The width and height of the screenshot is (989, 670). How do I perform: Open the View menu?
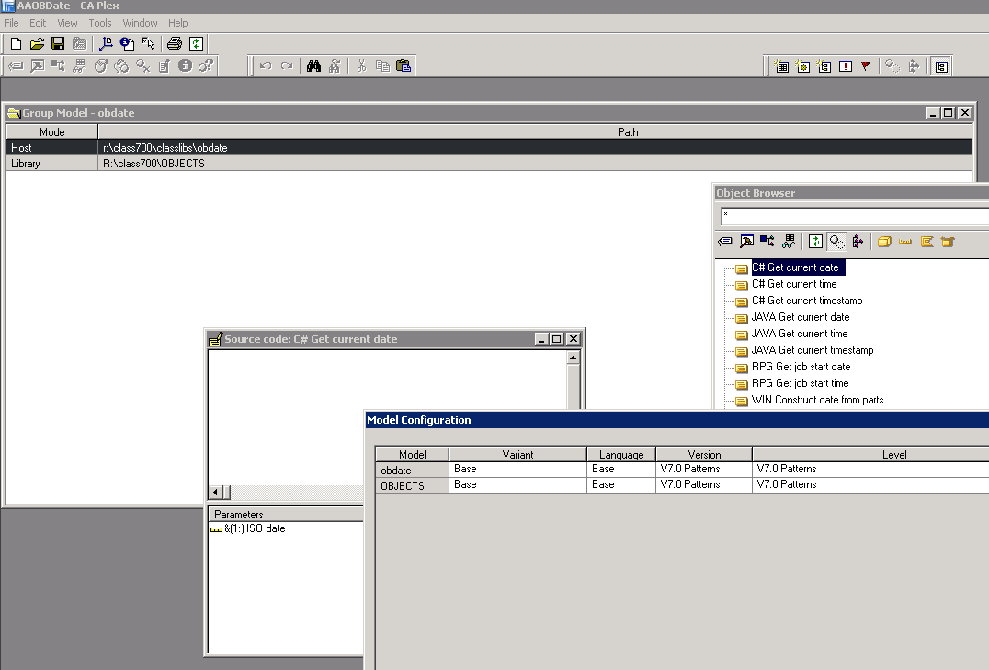[67, 23]
